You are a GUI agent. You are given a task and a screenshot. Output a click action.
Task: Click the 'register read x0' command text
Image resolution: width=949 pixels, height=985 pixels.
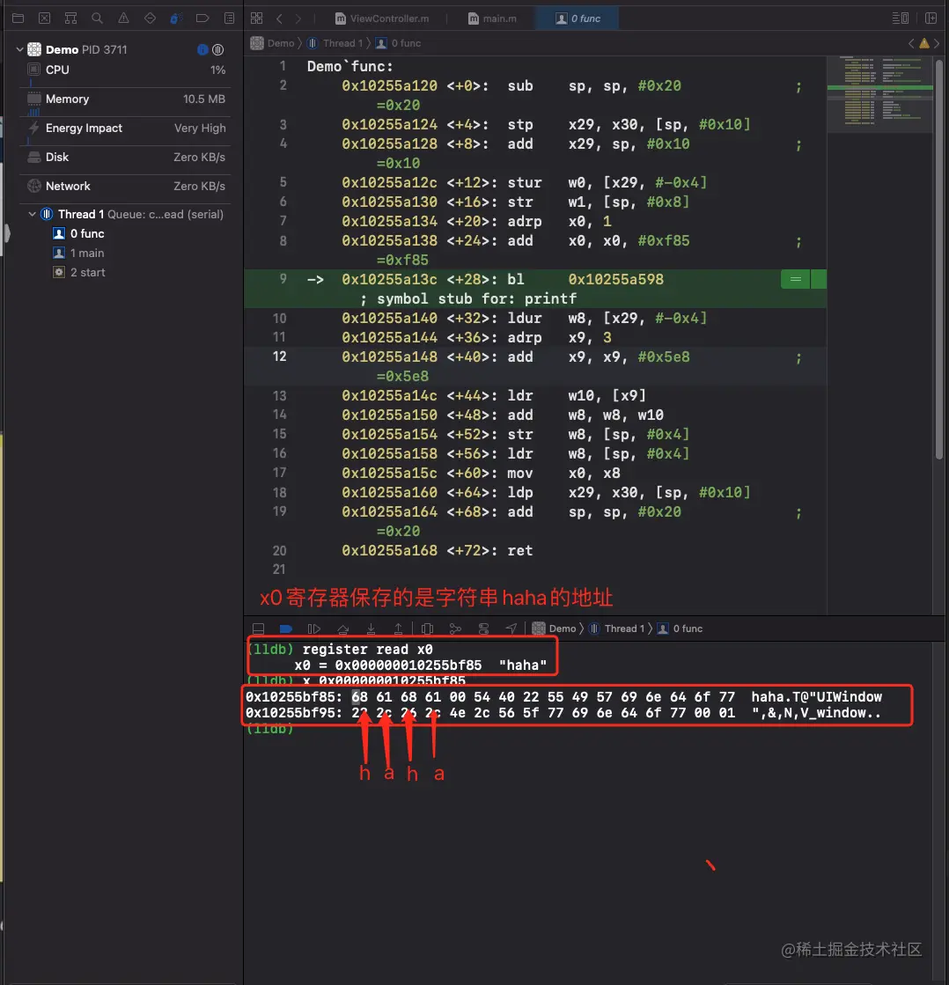[367, 650]
